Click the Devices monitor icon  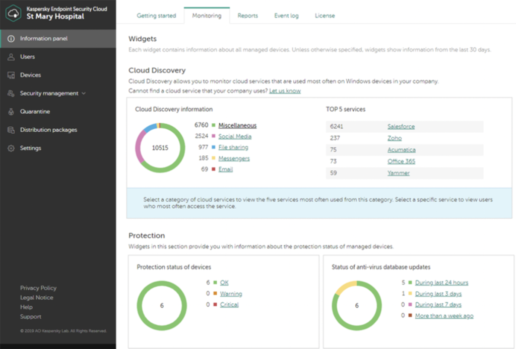point(11,75)
